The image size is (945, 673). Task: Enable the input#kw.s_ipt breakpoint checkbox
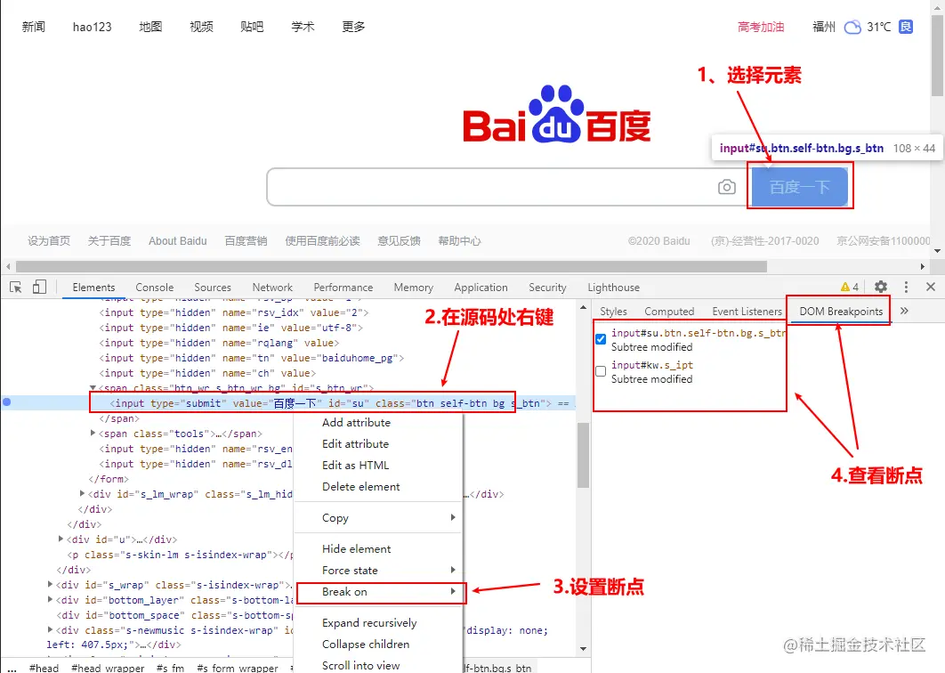point(601,371)
